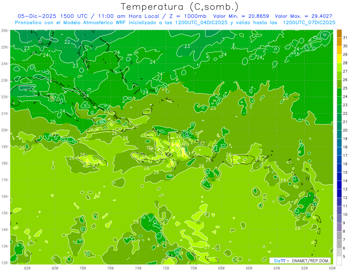Screen dimensions: 353x272
Task: Click the 23N latitude axis label
Action: (x=4, y=80)
